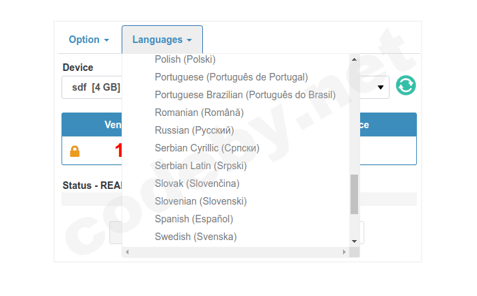Switch language to Romanian (Română)

click(199, 113)
